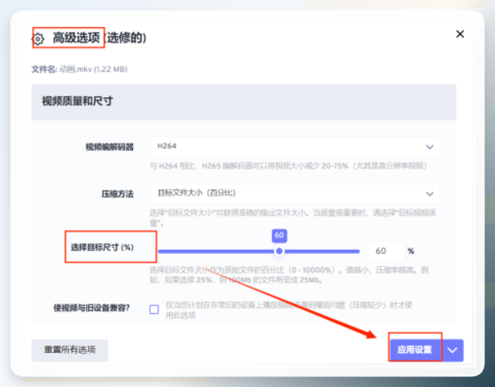Click the gear icon beside 高级选项
The image size is (495, 387).
point(38,39)
